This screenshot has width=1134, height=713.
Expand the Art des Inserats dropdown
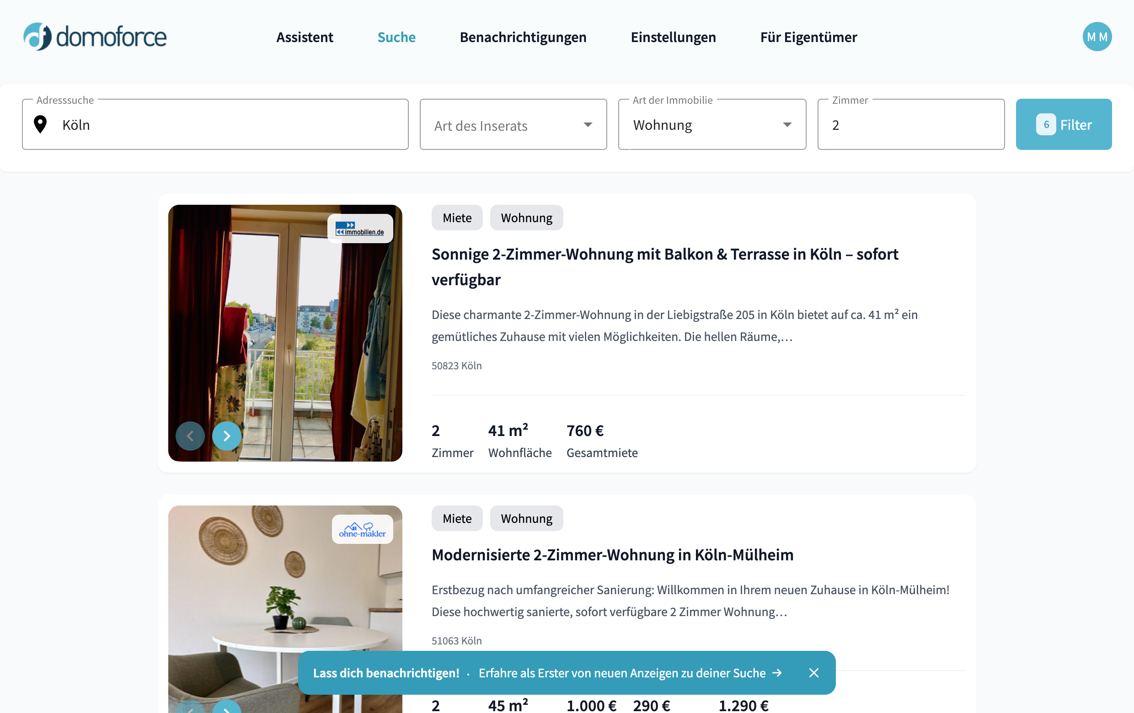tap(514, 125)
